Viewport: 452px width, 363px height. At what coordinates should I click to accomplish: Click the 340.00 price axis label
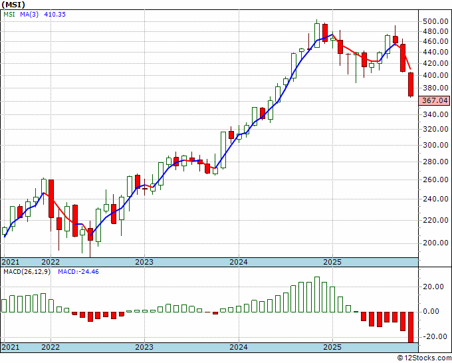(x=435, y=115)
